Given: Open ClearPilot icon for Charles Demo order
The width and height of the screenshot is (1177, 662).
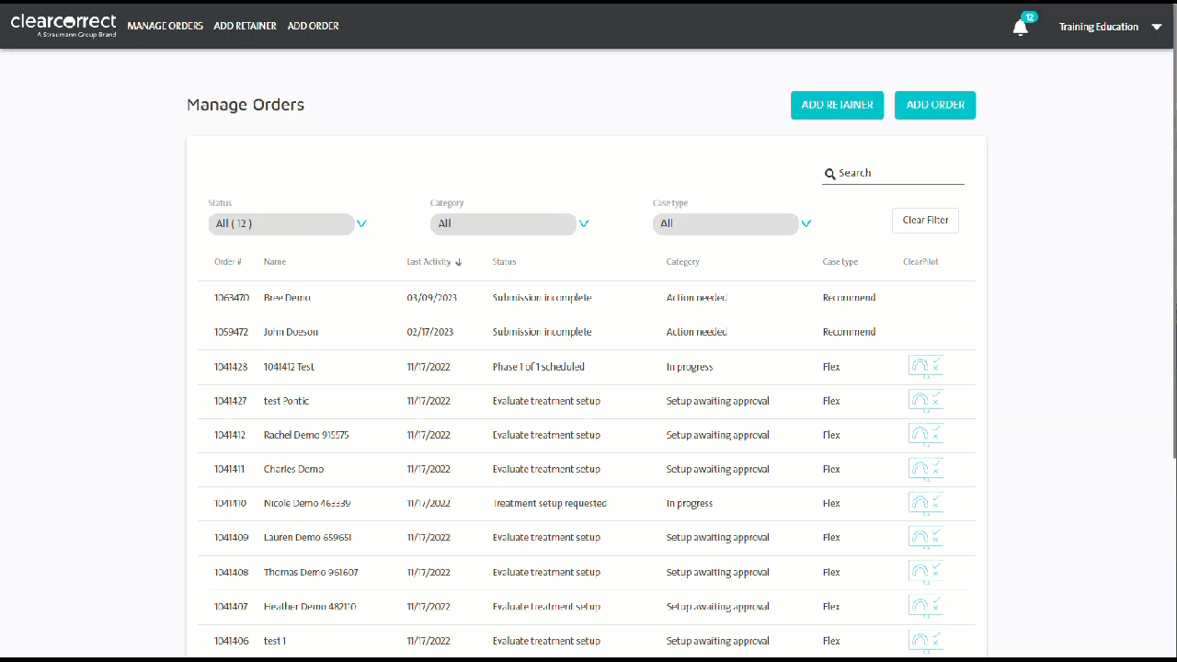Looking at the screenshot, I should coord(926,469).
